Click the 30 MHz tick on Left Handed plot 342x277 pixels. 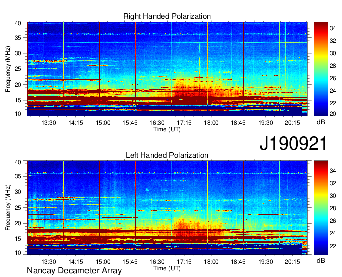(18, 192)
